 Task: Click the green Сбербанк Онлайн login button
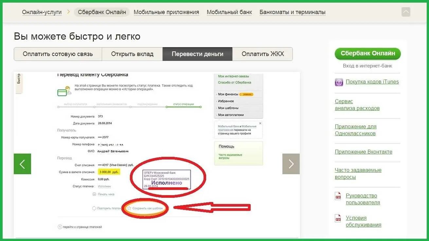(368, 53)
